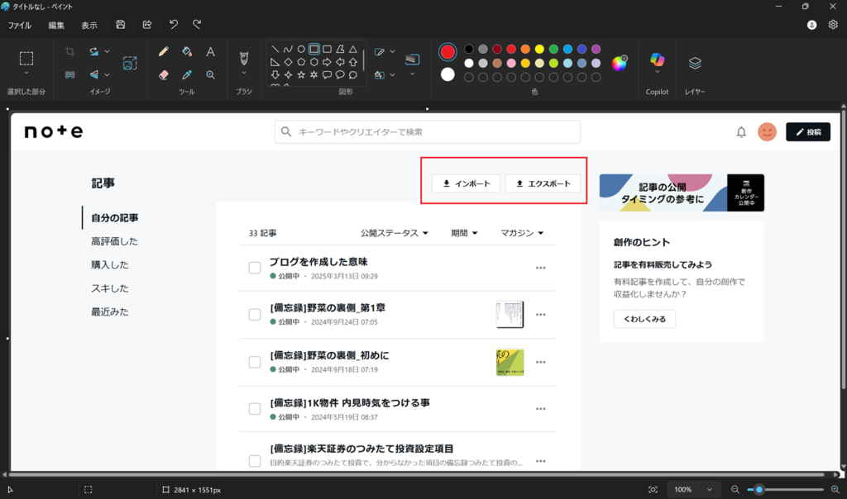Select the Brushes tool icon
Screen dimensions: 847x499
244,58
